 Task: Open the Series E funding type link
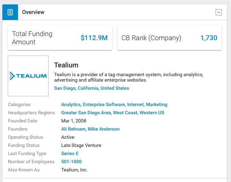[70, 153]
